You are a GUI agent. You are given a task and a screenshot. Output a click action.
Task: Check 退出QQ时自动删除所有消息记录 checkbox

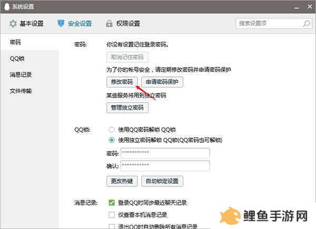[112, 226]
